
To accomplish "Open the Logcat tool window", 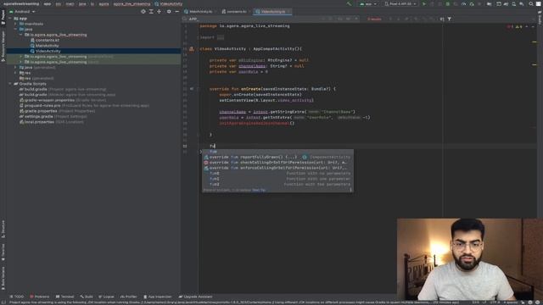I will (106, 297).
